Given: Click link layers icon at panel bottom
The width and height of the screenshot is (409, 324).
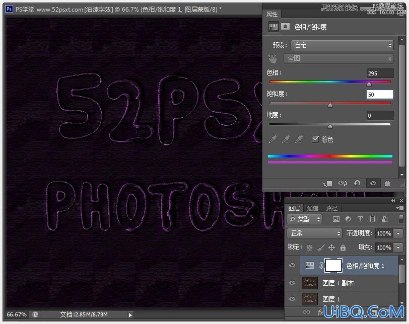Looking at the screenshot, I should [x=307, y=312].
